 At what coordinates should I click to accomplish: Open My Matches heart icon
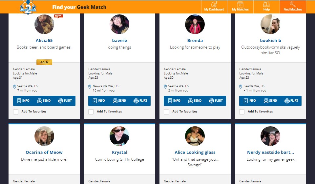pyautogui.click(x=240, y=5)
